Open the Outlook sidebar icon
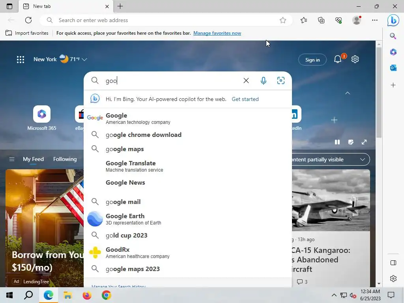The width and height of the screenshot is (404, 303). (x=393, y=68)
